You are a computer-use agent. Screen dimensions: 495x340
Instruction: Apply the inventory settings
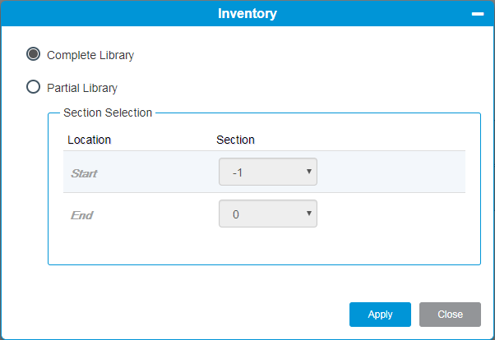point(380,315)
